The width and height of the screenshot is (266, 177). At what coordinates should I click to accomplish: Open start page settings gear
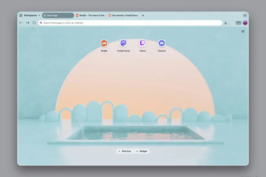click(x=243, y=31)
